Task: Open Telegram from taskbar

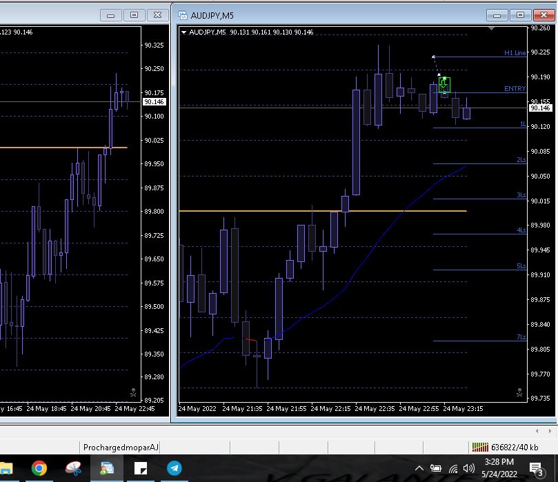Action: click(x=175, y=468)
